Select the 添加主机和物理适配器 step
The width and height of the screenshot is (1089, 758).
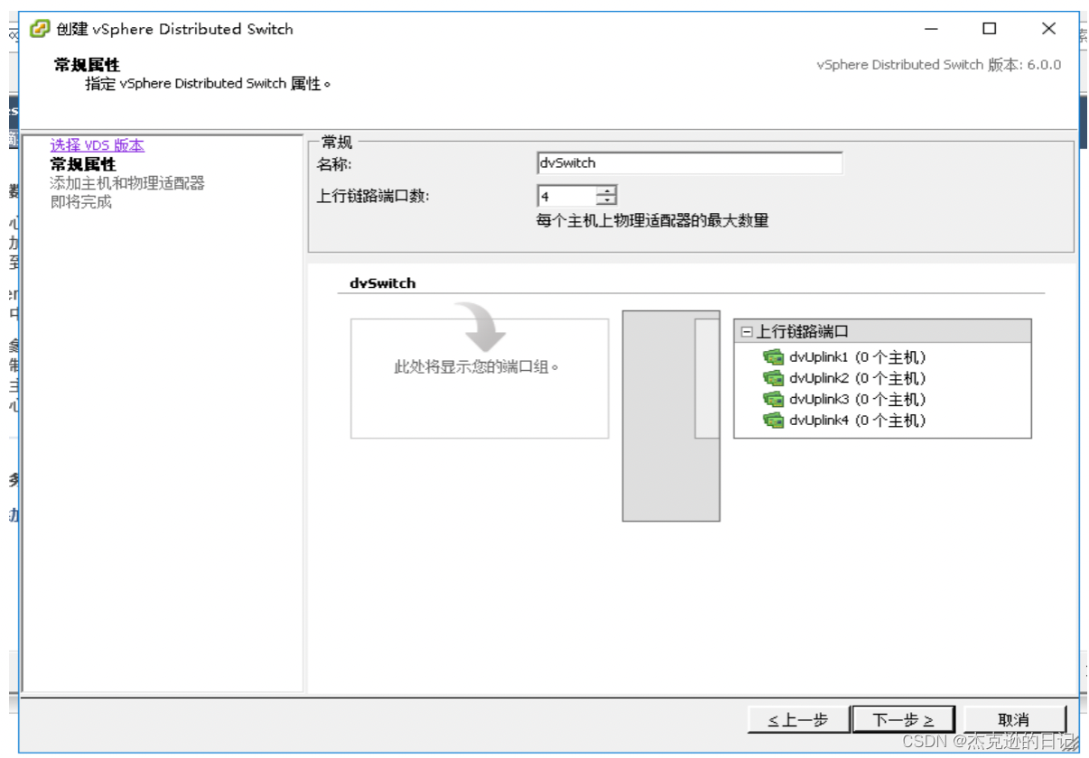(x=127, y=183)
